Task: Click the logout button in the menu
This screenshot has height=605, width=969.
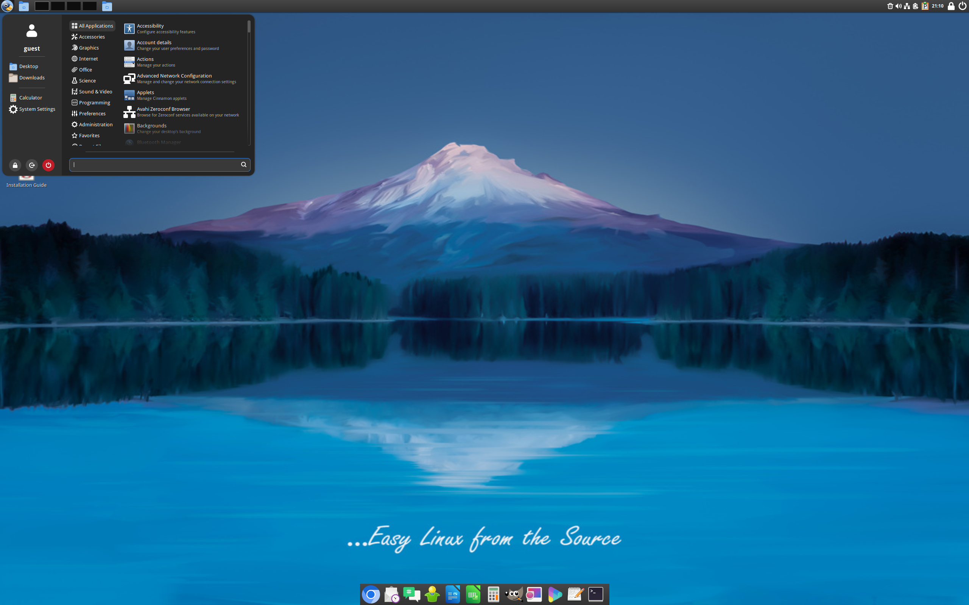Action: pyautogui.click(x=32, y=165)
